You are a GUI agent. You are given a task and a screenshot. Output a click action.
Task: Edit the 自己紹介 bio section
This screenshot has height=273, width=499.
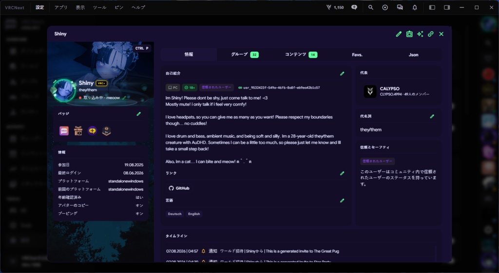coord(342,73)
